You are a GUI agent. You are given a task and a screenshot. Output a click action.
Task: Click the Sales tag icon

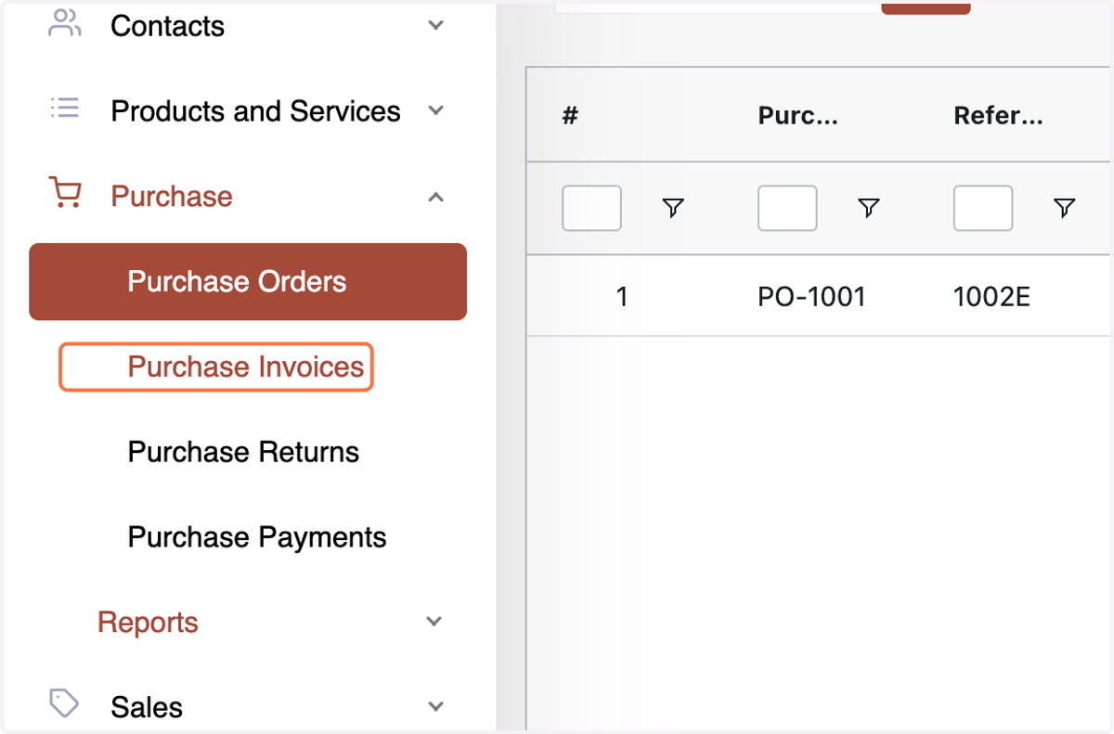(64, 703)
